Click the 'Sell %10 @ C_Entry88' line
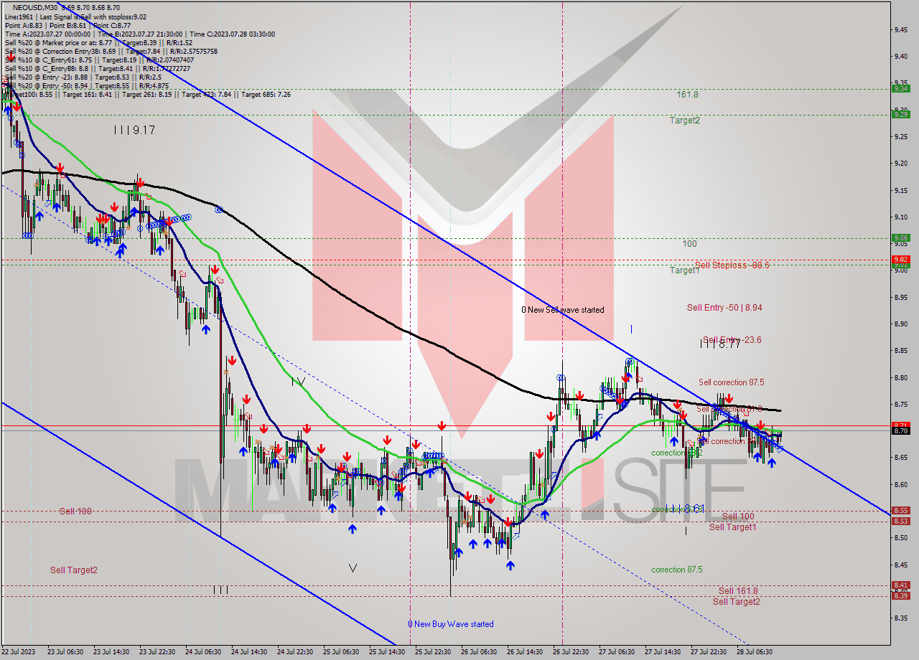 [97, 68]
